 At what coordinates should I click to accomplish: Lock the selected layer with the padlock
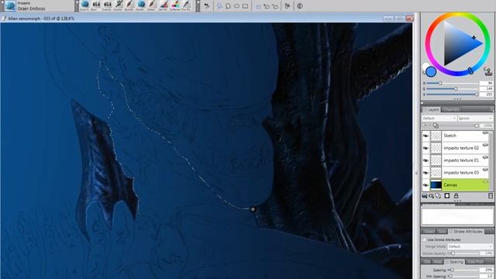coord(456,196)
